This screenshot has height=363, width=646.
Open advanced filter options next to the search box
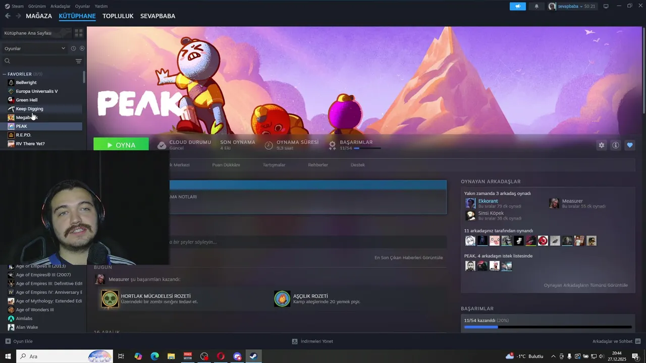coord(79,61)
